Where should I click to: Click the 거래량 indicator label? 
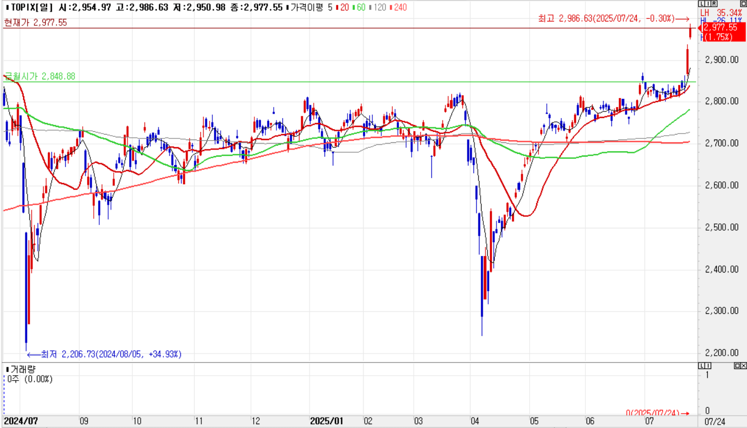coord(21,368)
